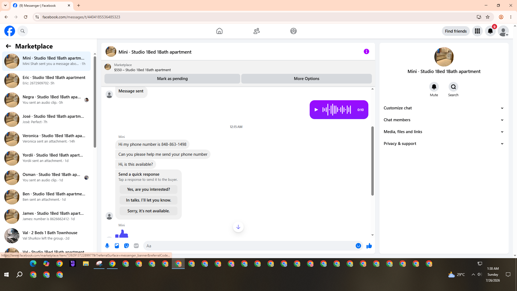Open the taskbar volume control
This screenshot has width=517, height=291.
pos(480,275)
